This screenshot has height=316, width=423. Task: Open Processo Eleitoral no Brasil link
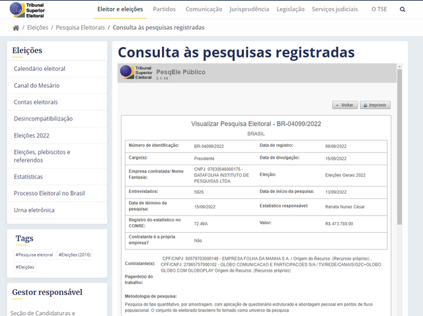(50, 193)
